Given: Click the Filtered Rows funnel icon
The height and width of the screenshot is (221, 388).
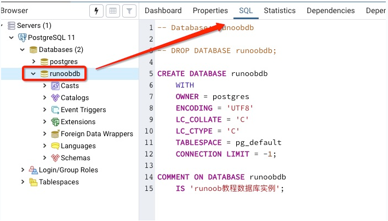Looking at the screenshot, I should (129, 11).
